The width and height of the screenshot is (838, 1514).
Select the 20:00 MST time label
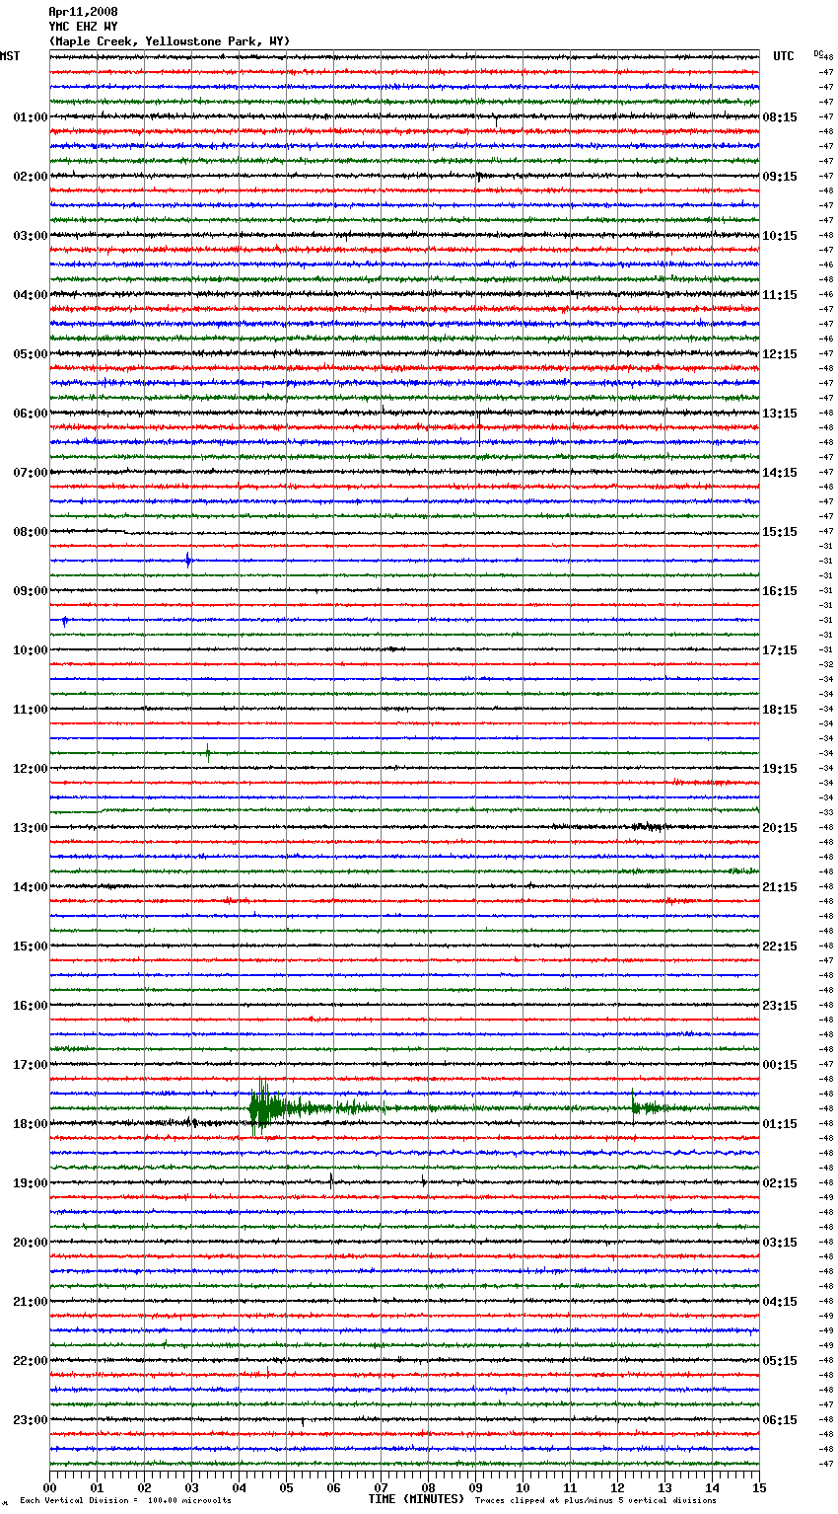31,1243
